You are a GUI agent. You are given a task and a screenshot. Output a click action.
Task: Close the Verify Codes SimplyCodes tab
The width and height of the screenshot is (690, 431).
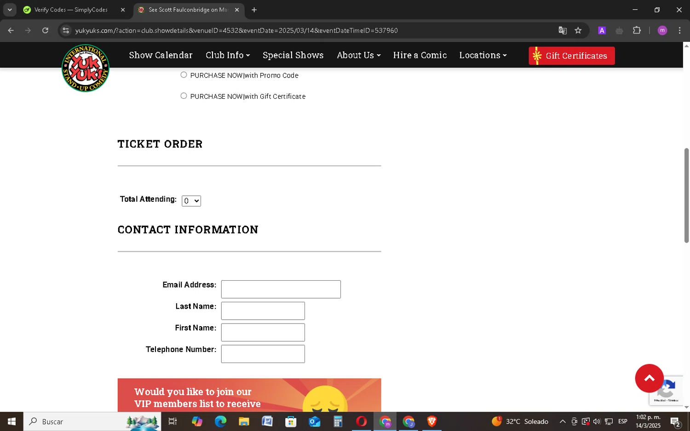click(x=123, y=10)
